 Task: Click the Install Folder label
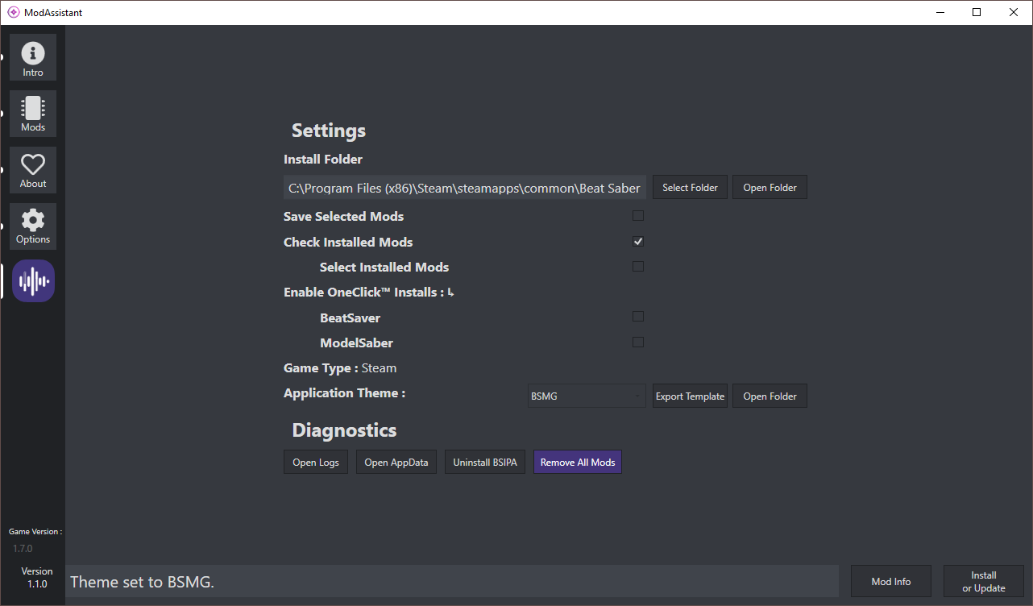click(323, 159)
